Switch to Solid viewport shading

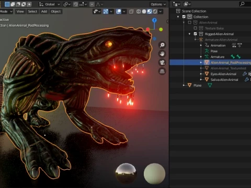(x=144, y=11)
